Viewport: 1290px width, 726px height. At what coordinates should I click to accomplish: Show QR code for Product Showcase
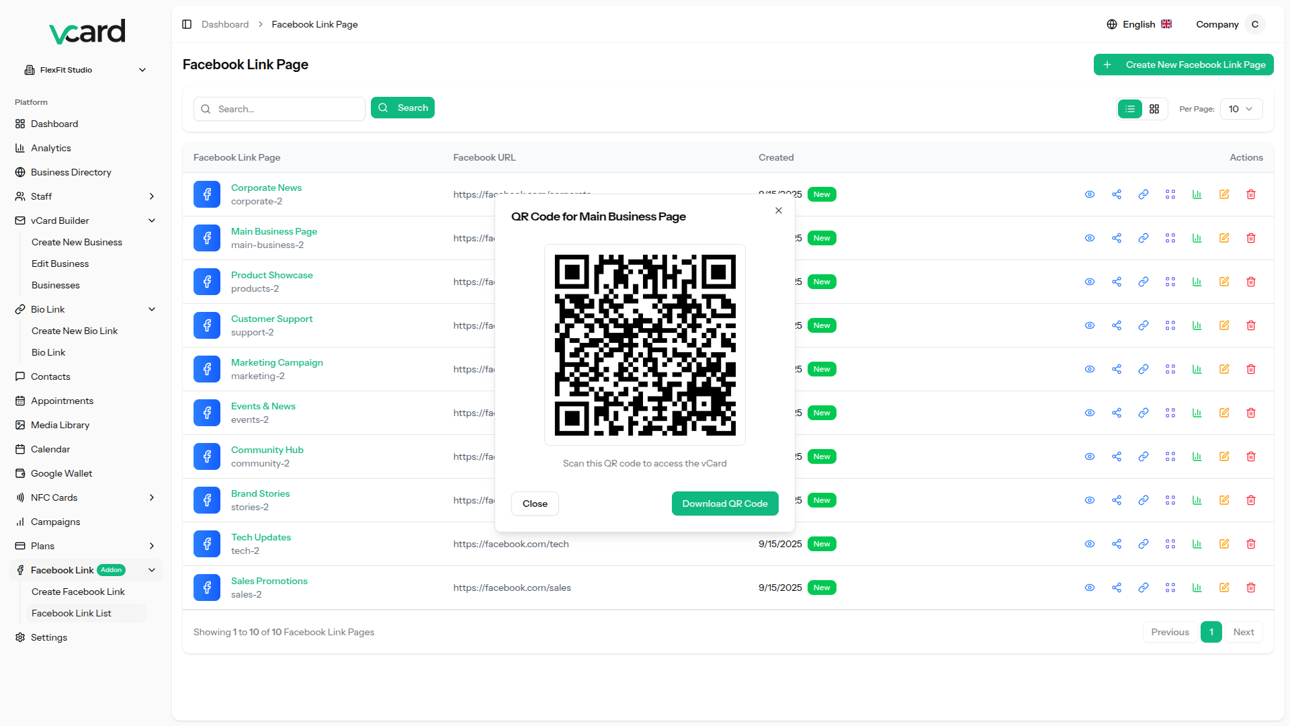1170,282
